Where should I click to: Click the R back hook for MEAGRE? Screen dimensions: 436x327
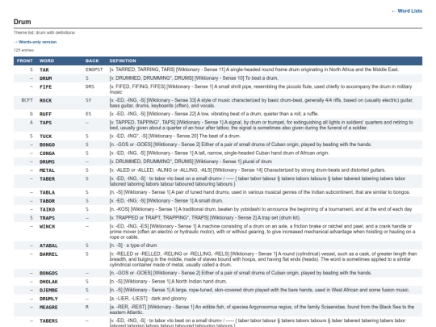[87, 307]
